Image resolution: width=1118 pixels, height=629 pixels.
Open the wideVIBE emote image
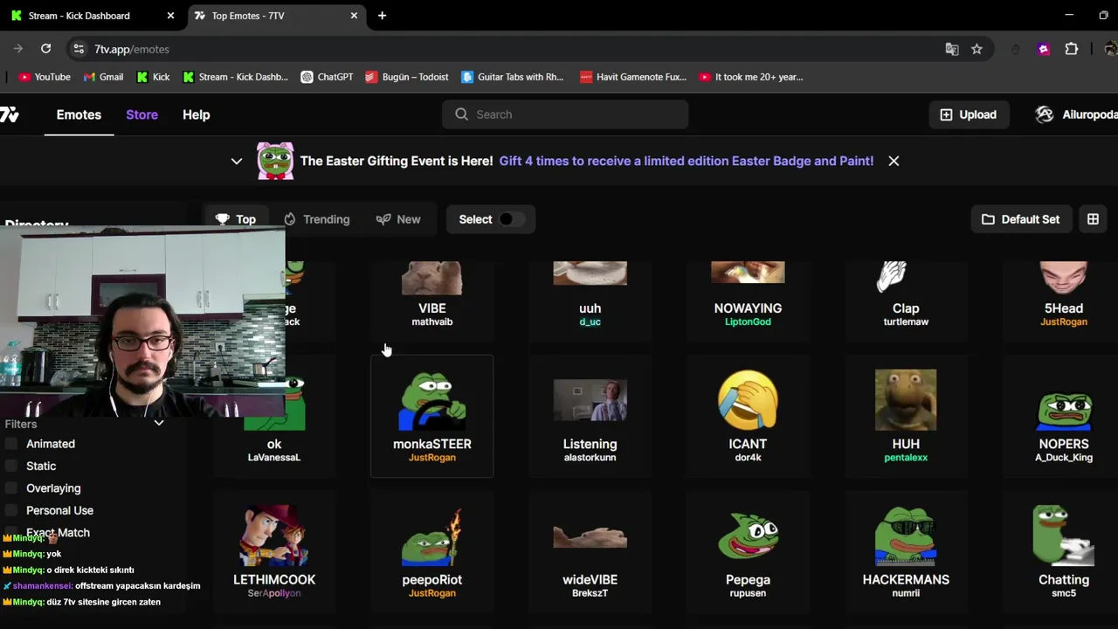(x=590, y=537)
